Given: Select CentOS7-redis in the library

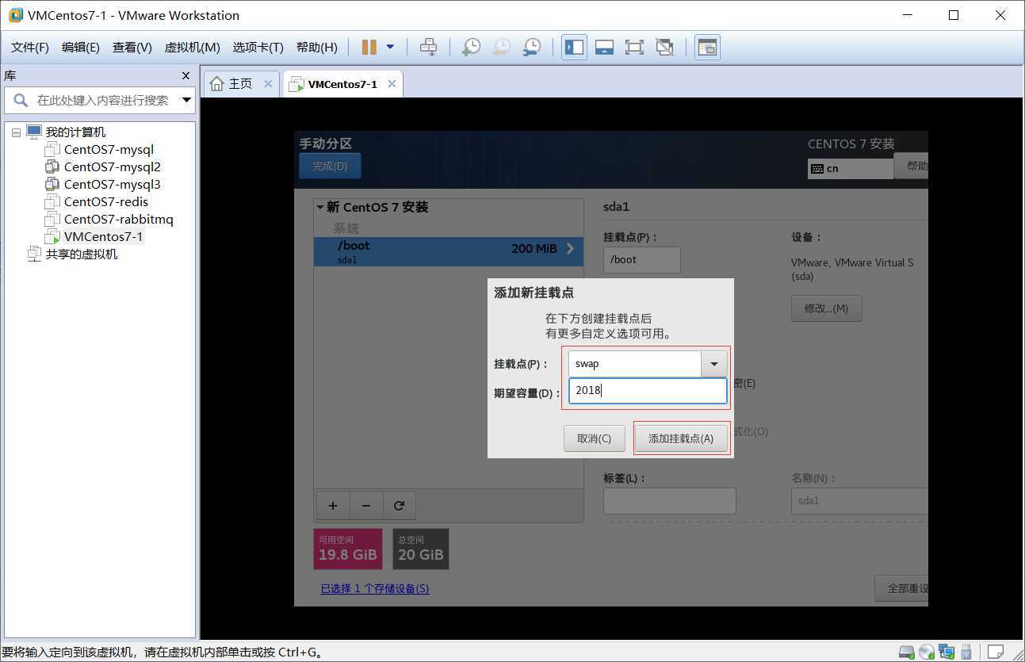Looking at the screenshot, I should (106, 201).
